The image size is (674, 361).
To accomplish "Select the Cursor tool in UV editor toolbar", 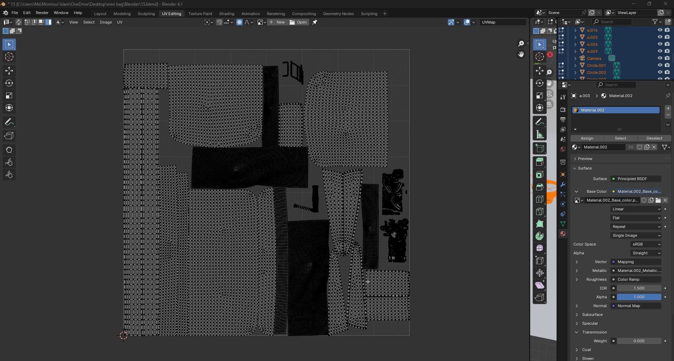I will click(x=9, y=57).
